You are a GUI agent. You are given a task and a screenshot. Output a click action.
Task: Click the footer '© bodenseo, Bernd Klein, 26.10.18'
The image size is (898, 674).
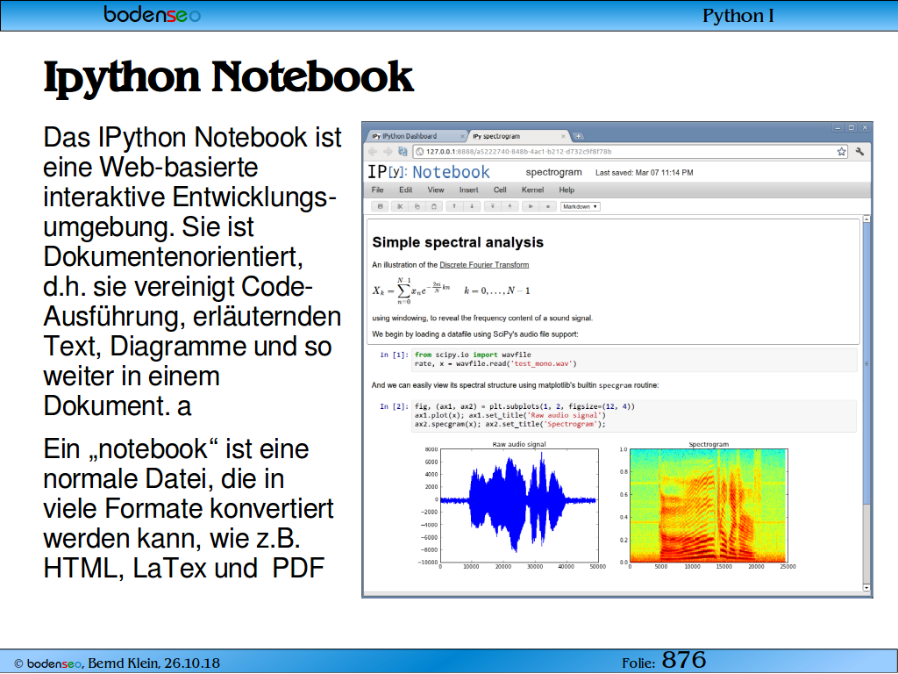pos(117,663)
